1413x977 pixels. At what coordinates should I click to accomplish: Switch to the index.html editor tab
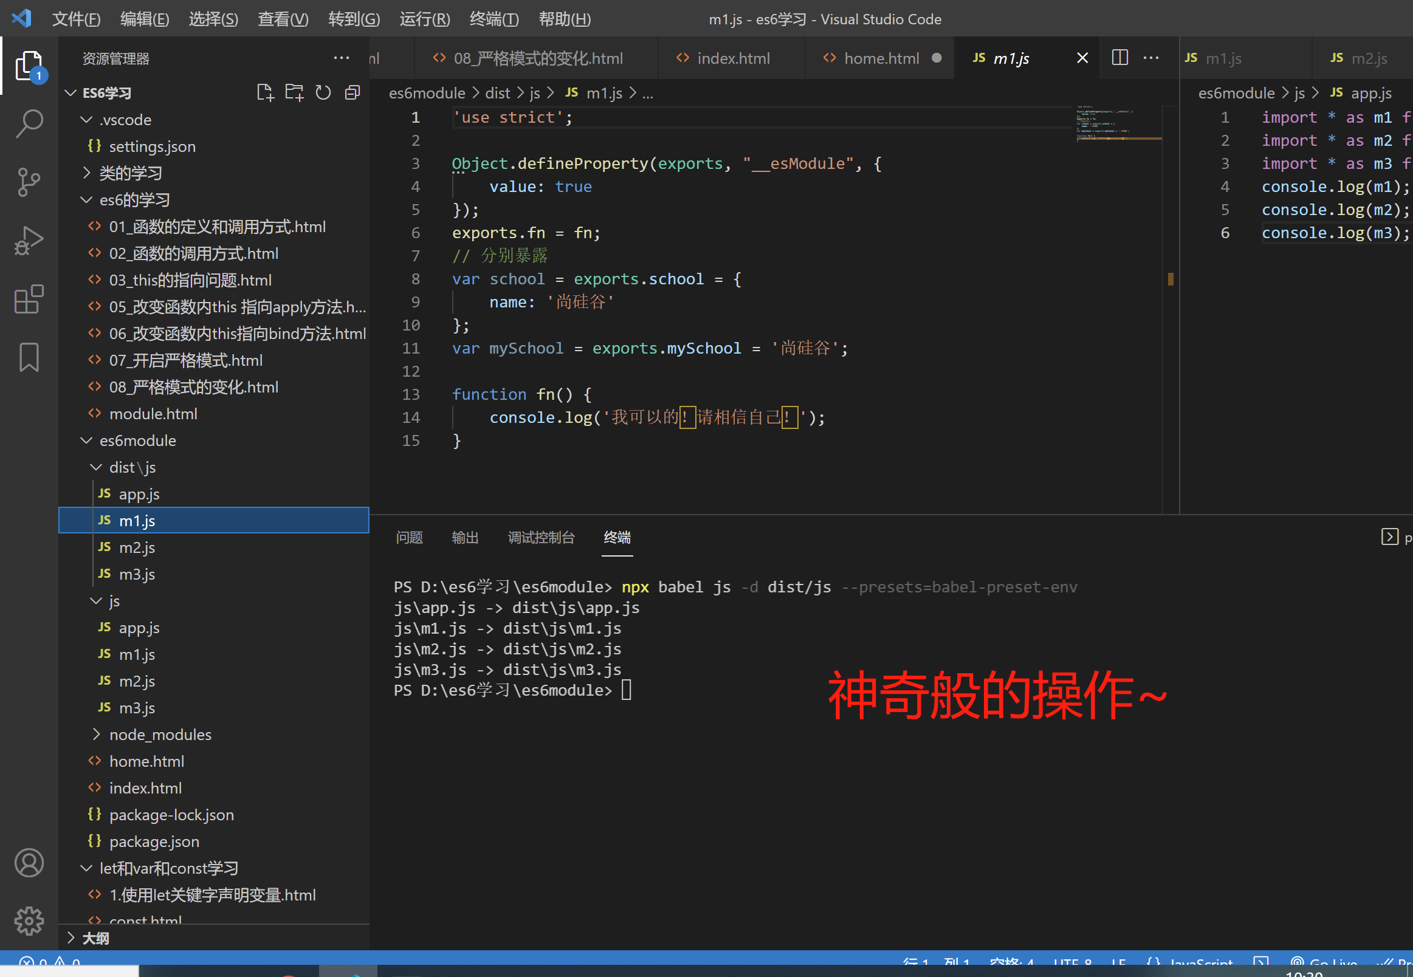[x=732, y=58]
